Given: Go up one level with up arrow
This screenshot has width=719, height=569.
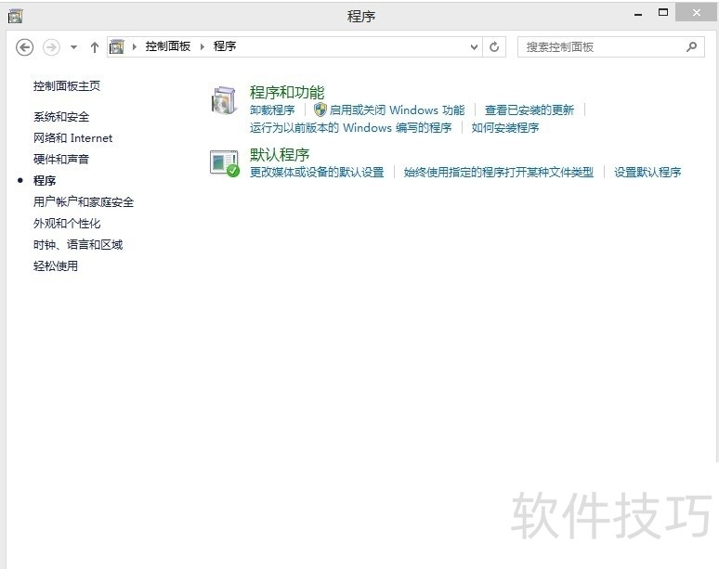Looking at the screenshot, I should pos(95,46).
